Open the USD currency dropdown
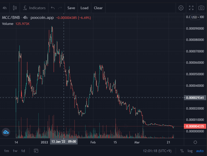 coord(195,17)
